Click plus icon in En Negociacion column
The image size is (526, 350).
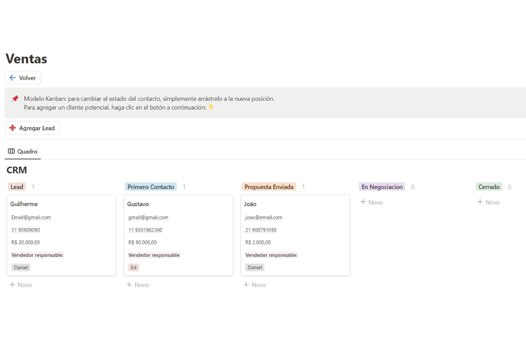pos(363,202)
